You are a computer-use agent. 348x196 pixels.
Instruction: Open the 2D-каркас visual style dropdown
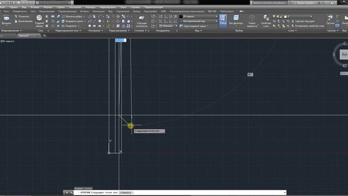(198, 16)
